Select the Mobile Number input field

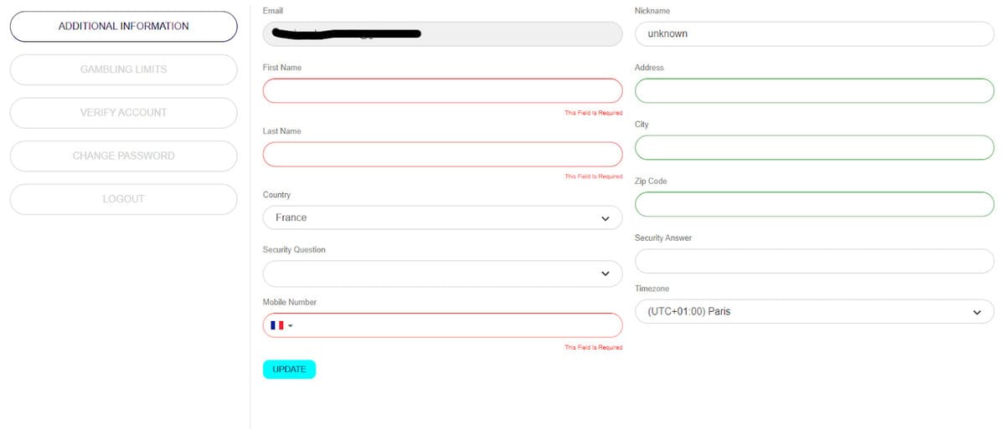[456, 325]
